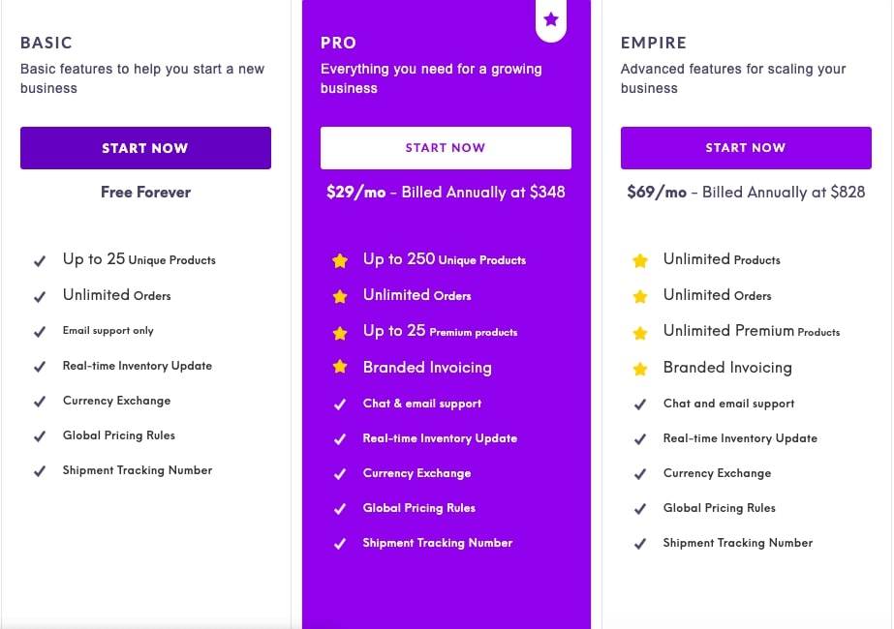Click the $29/mo Billed Annually price text
Image resolution: width=894 pixels, height=629 pixels.
coord(446,193)
